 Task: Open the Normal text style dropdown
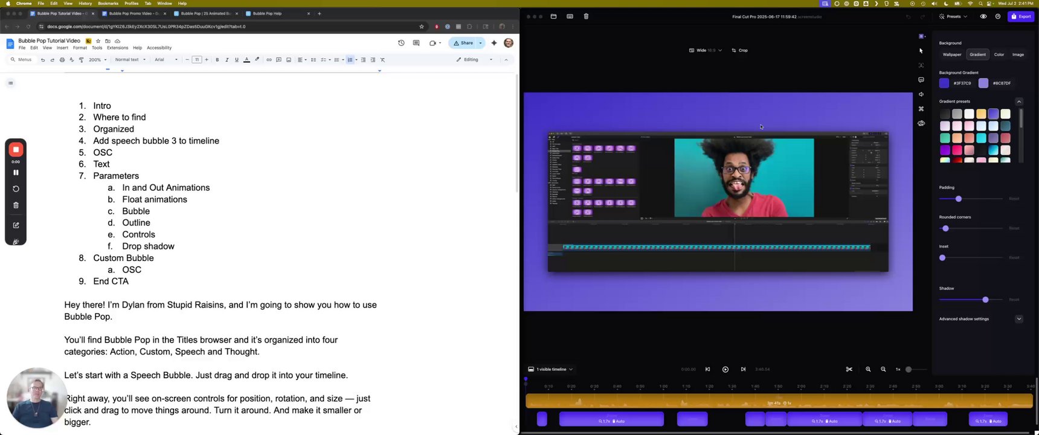[x=130, y=60]
